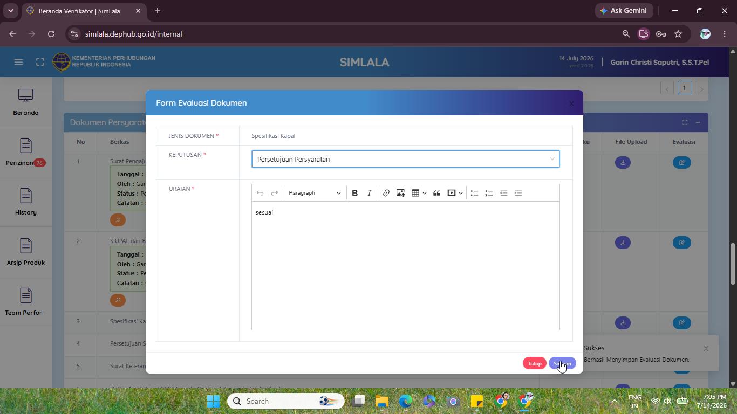The height and width of the screenshot is (414, 737).
Task: Open Team Performance in the sidebar
Action: click(x=26, y=302)
